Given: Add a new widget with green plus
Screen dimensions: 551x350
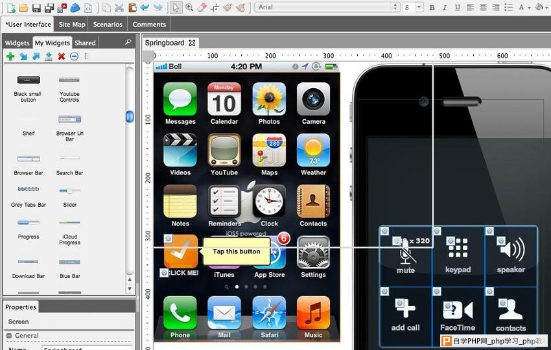Looking at the screenshot, I should tap(10, 56).
